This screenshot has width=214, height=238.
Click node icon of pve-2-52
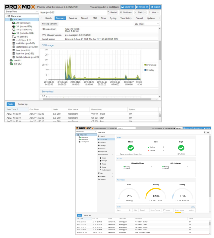11,64
